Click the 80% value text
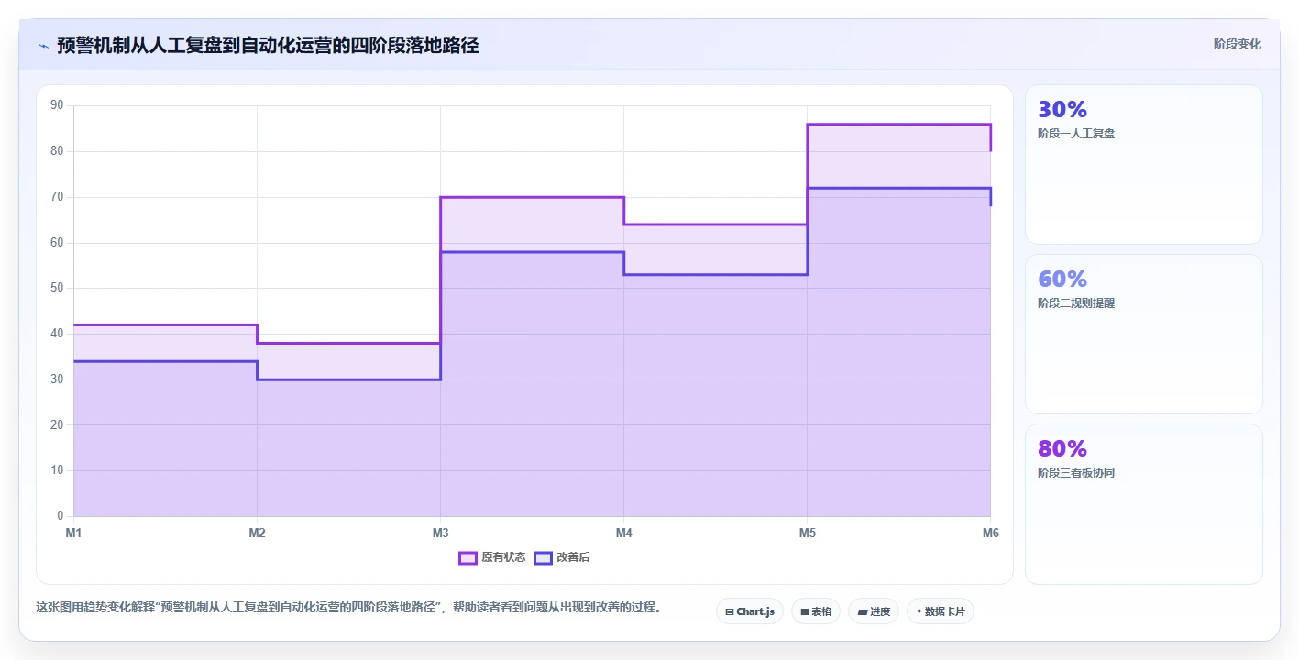 point(1062,448)
